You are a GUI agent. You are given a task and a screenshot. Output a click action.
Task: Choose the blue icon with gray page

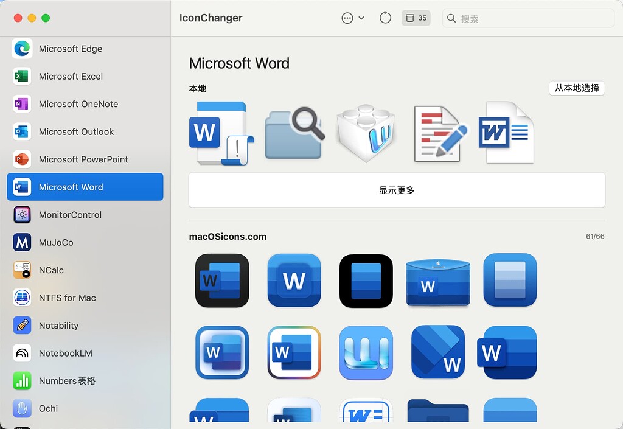tap(510, 280)
